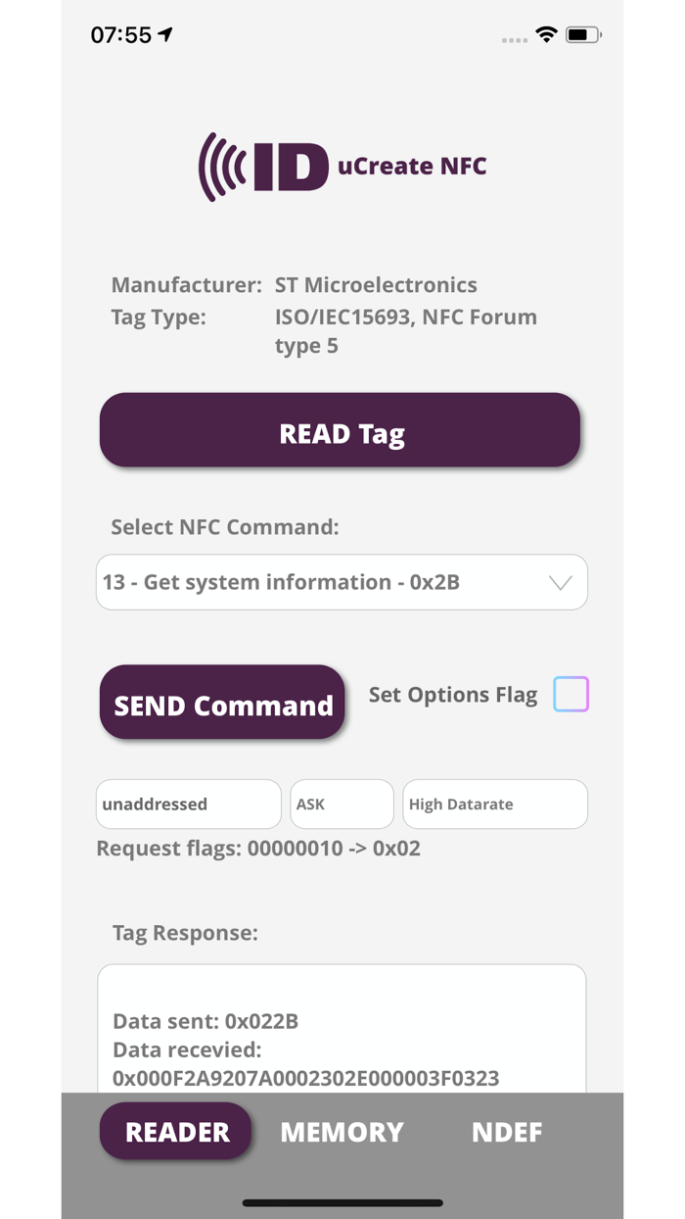Click the uCreate NFC logo

[x=342, y=166]
